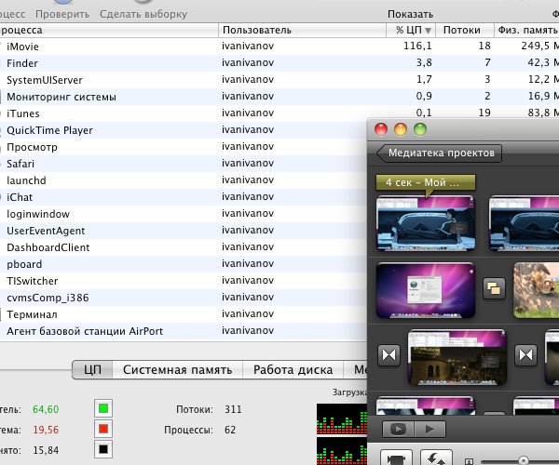Adjust the thumbnail size slider knob in iMovie
This screenshot has height=465, width=559.
point(523,460)
